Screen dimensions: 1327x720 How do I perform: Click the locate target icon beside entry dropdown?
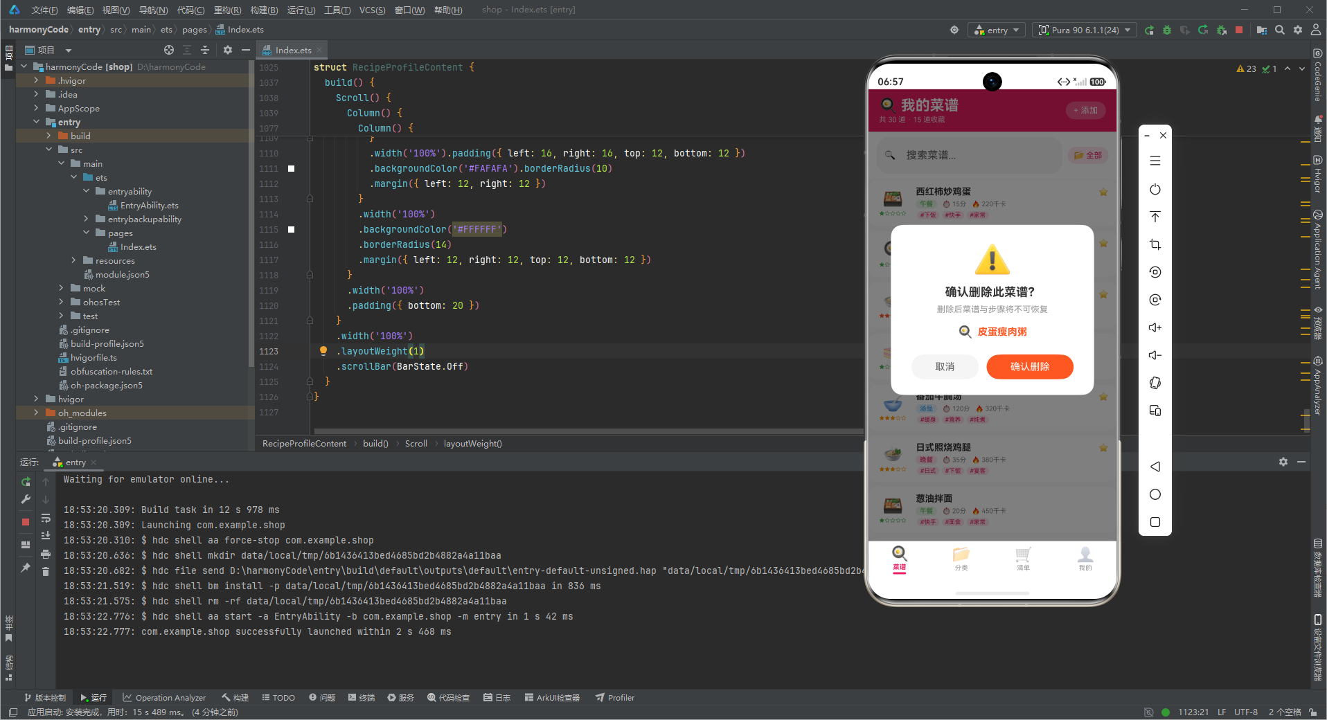(954, 30)
